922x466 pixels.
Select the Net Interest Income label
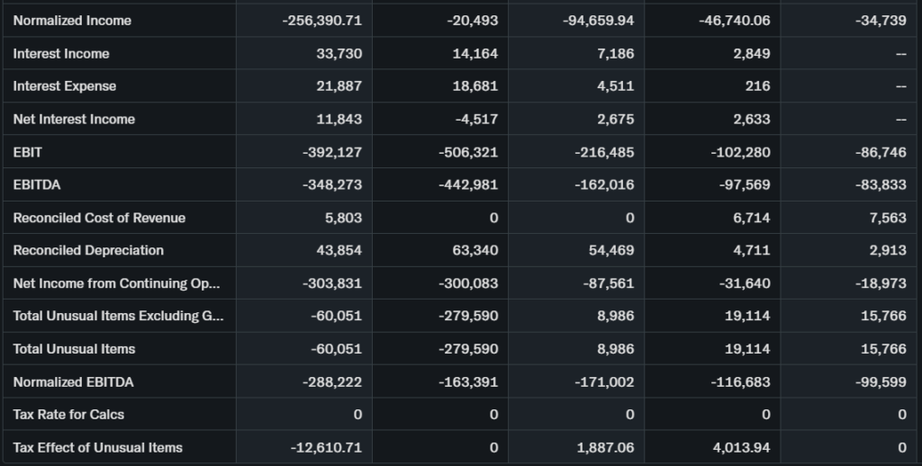[74, 120]
